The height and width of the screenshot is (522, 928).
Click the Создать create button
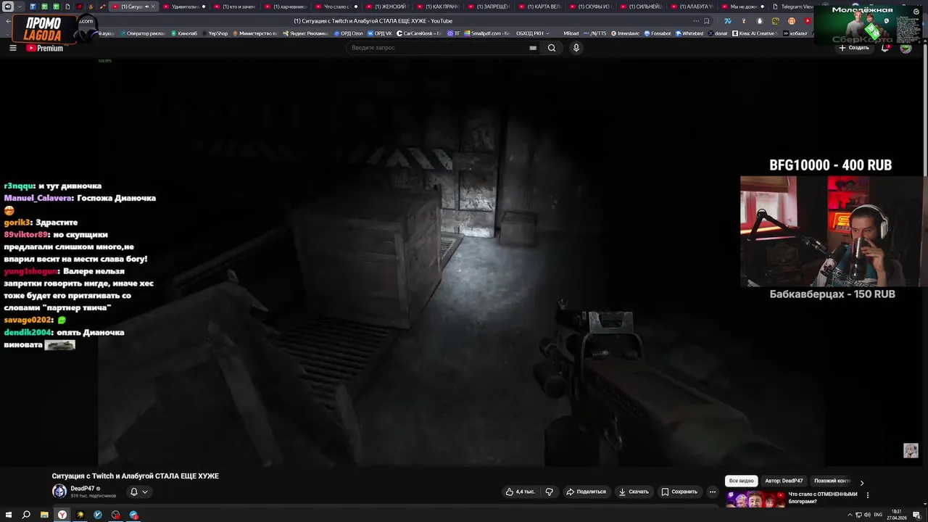click(x=853, y=48)
